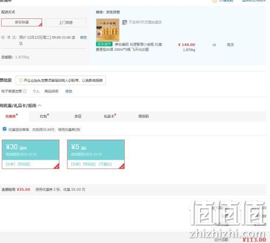
Task: Click the green 京东超市 product tag
Action: (x=104, y=44)
